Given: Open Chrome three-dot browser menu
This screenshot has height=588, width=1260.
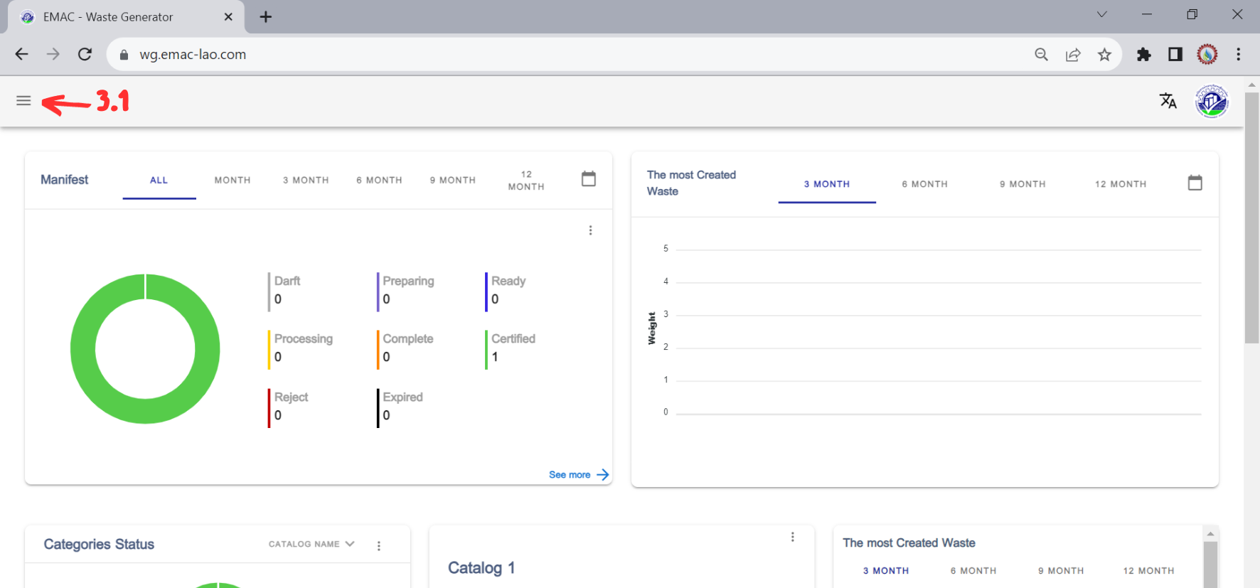Looking at the screenshot, I should point(1238,55).
